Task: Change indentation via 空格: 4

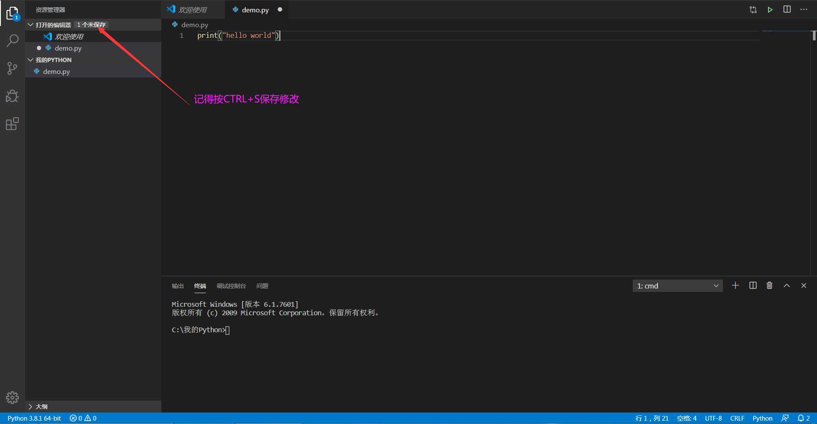Action: pos(686,418)
